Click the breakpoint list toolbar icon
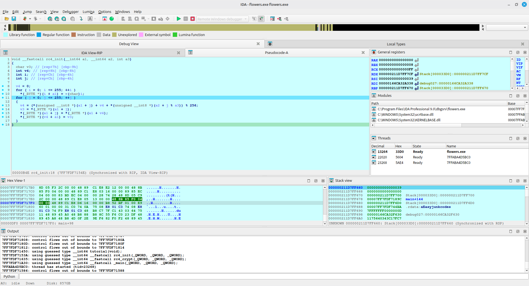 tap(272, 19)
